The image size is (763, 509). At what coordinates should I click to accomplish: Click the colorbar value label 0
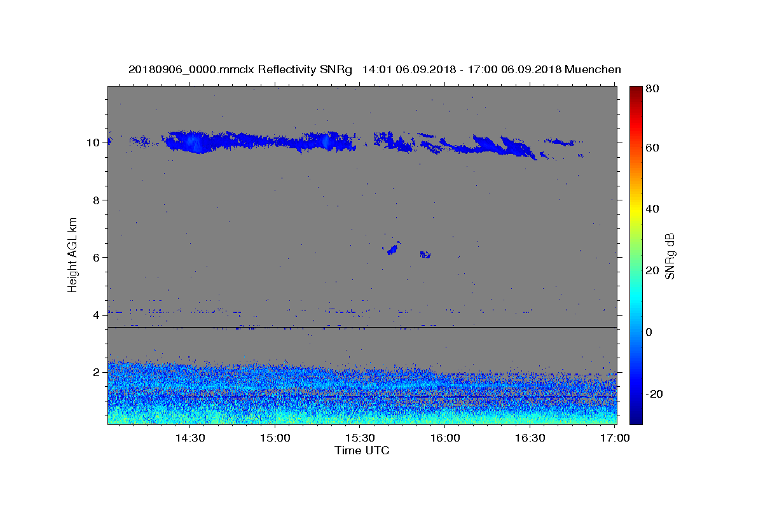(x=649, y=332)
